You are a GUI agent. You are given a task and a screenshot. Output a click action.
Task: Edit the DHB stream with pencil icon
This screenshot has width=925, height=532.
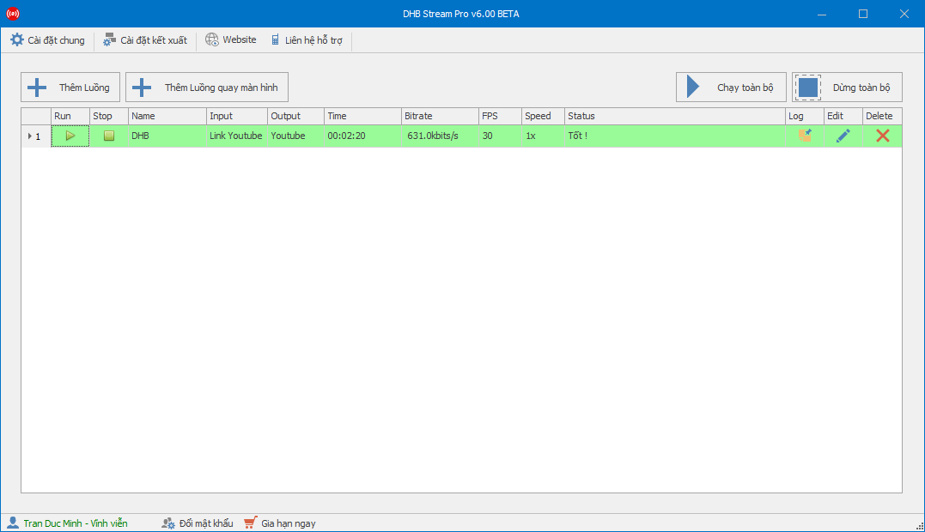843,136
